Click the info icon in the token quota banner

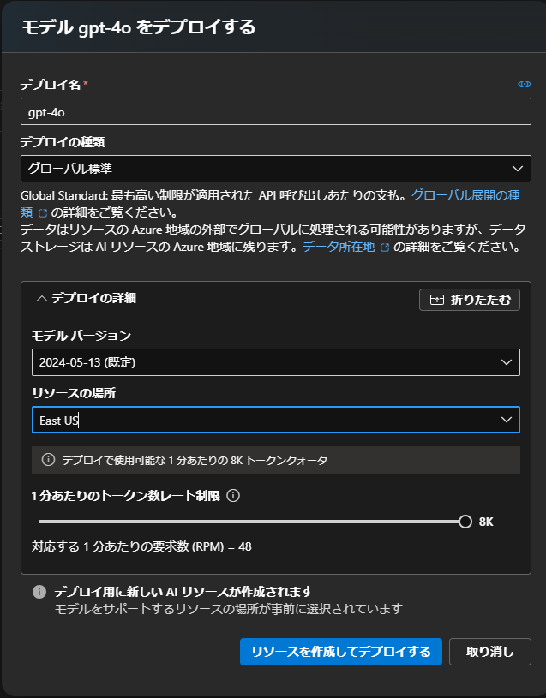click(x=48, y=459)
